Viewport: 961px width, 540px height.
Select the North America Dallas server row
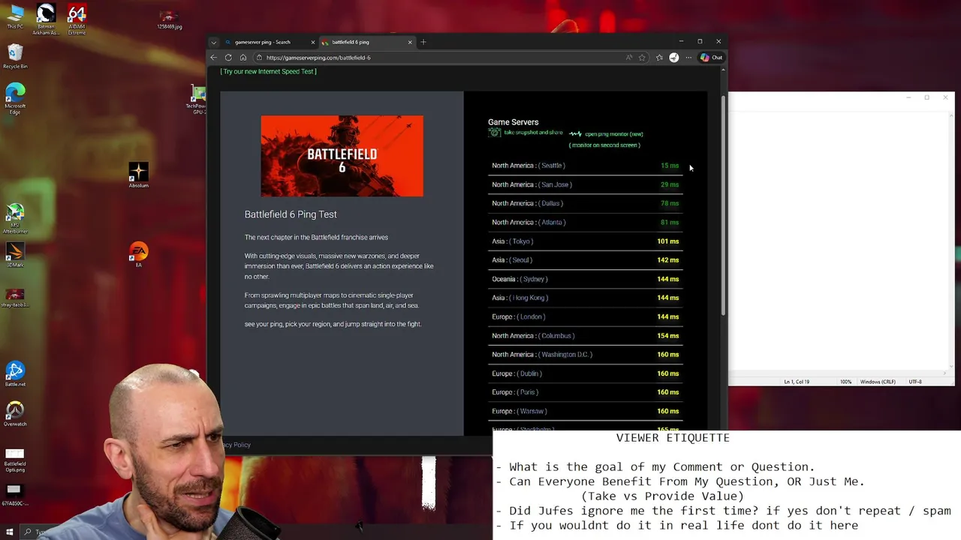586,203
